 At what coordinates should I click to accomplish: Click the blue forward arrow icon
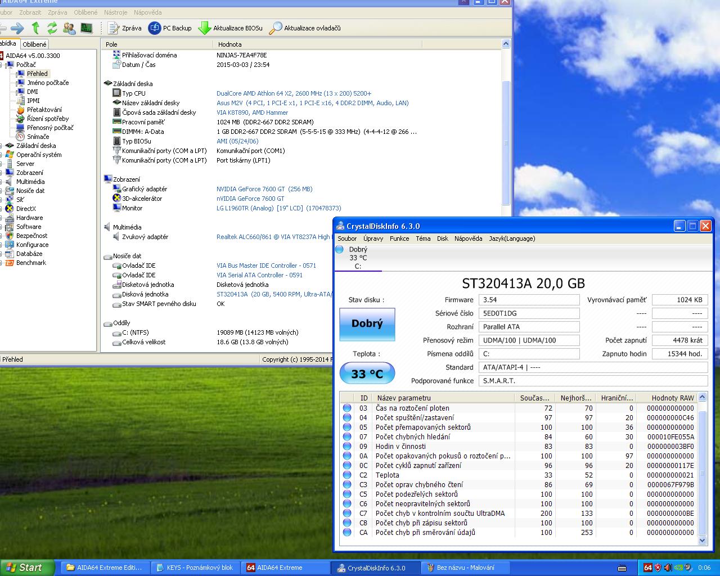[17, 28]
